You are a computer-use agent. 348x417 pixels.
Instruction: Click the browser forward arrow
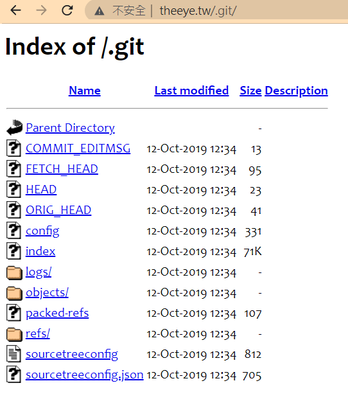click(x=41, y=11)
